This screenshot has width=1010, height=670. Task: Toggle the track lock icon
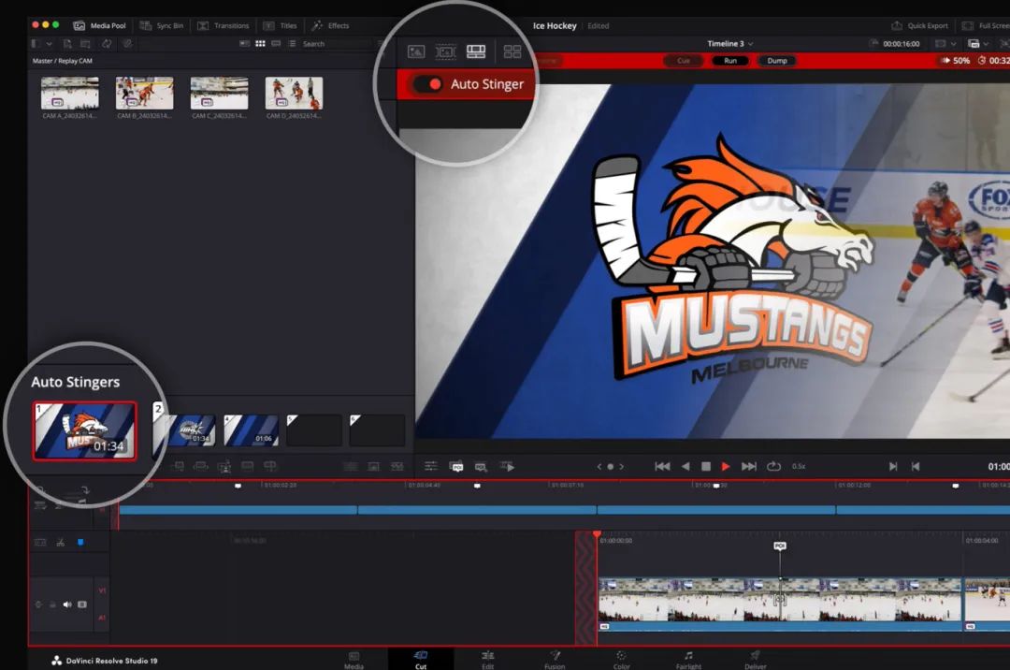[52, 604]
